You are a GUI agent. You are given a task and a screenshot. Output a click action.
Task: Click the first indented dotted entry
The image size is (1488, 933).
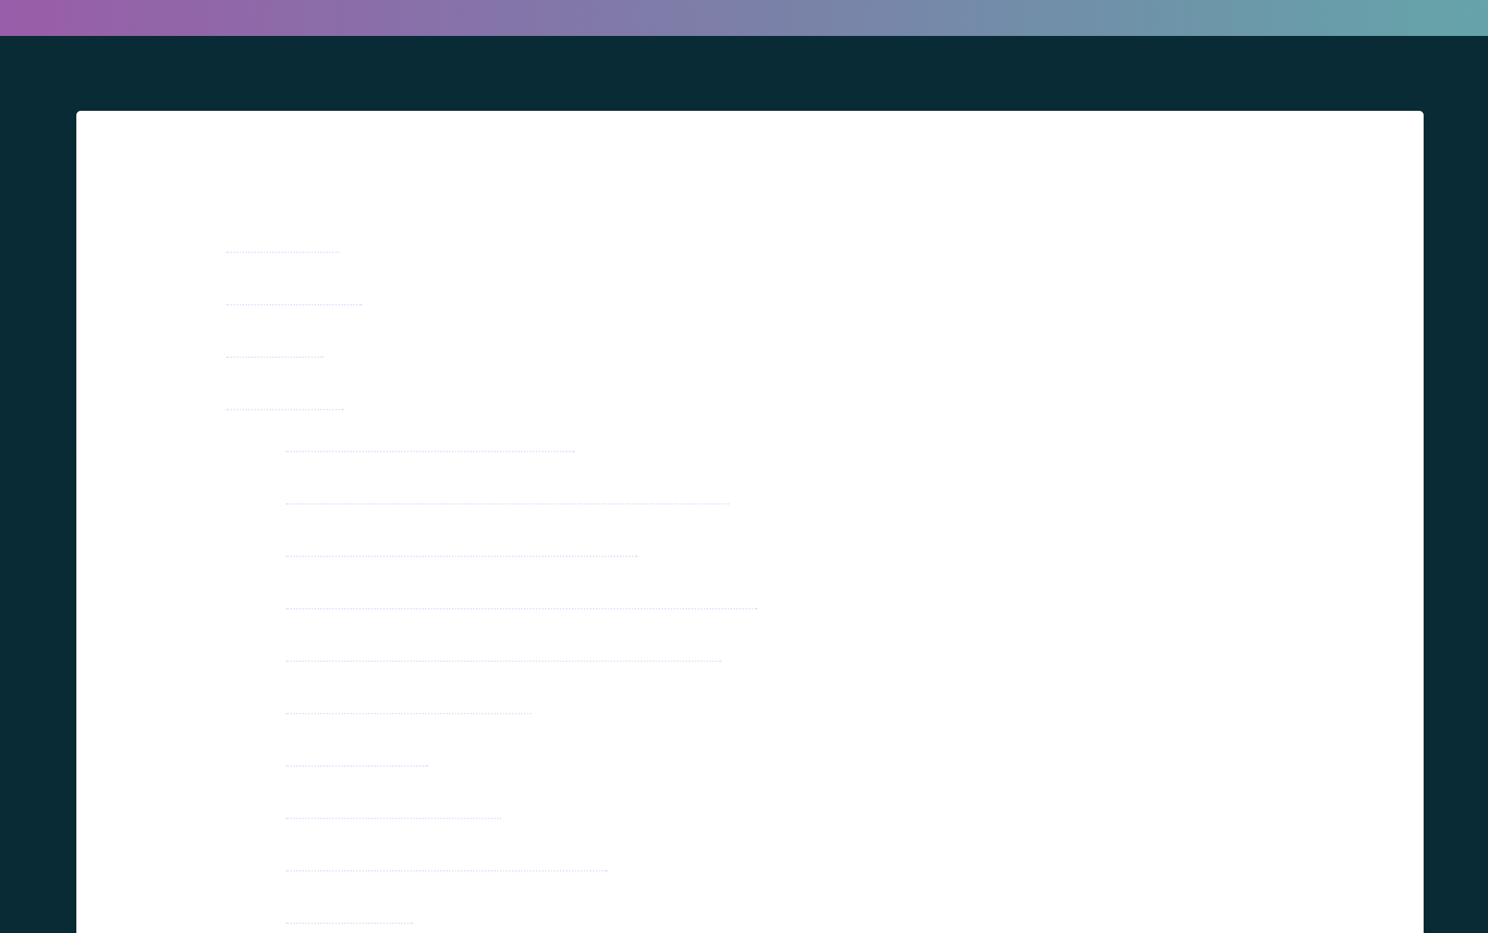430,449
